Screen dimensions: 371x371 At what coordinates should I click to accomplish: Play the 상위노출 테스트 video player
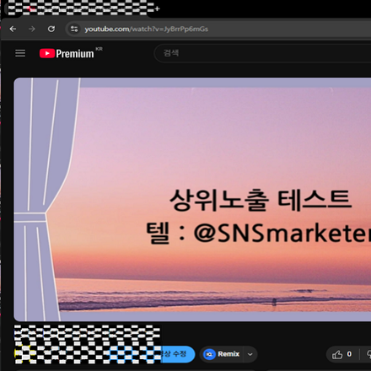(192, 200)
